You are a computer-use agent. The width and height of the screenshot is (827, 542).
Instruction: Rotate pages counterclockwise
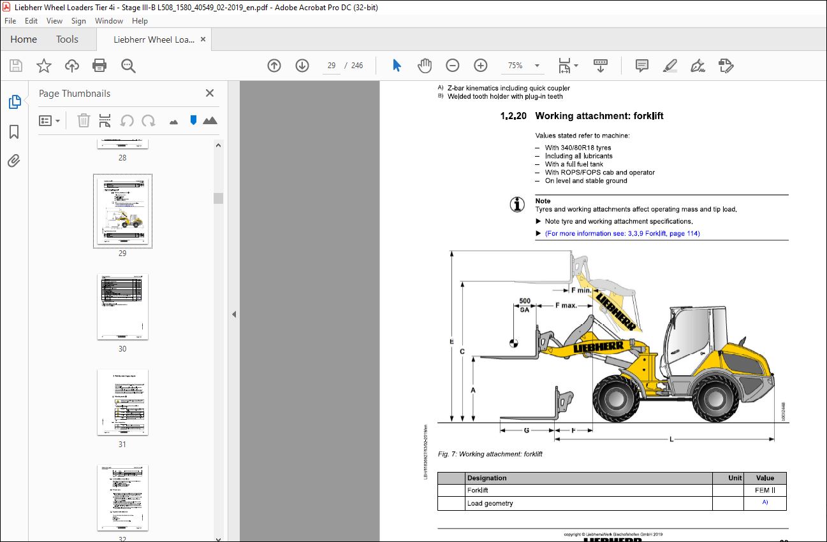tap(127, 120)
